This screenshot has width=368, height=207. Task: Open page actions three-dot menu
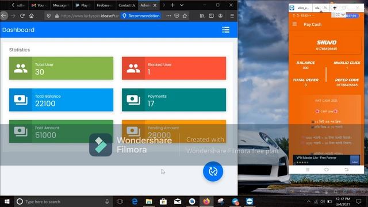click(x=168, y=16)
